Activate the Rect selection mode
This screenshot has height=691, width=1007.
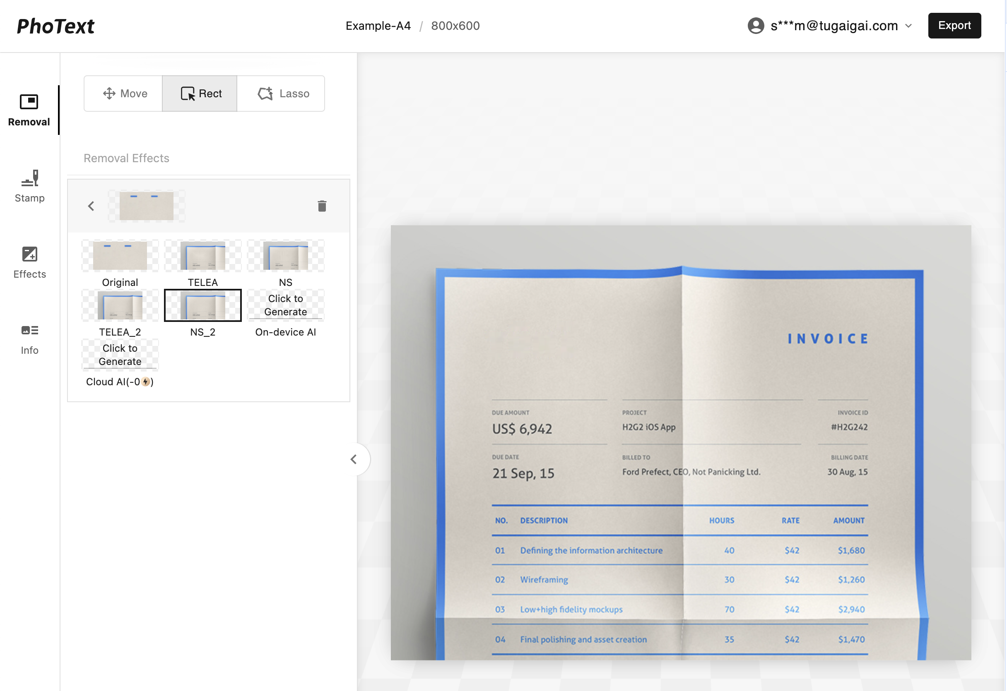tap(200, 94)
